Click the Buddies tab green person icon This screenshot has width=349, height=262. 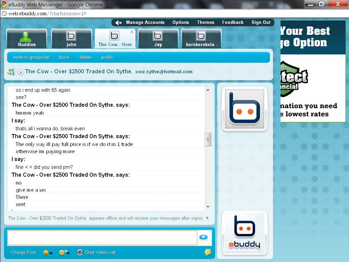click(x=26, y=36)
